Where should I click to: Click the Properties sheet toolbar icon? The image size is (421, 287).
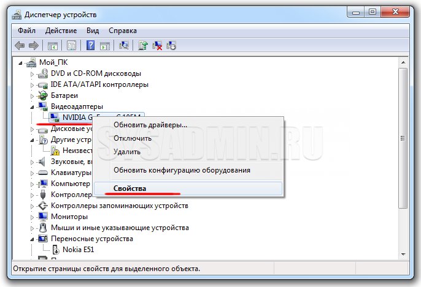[x=72, y=45]
